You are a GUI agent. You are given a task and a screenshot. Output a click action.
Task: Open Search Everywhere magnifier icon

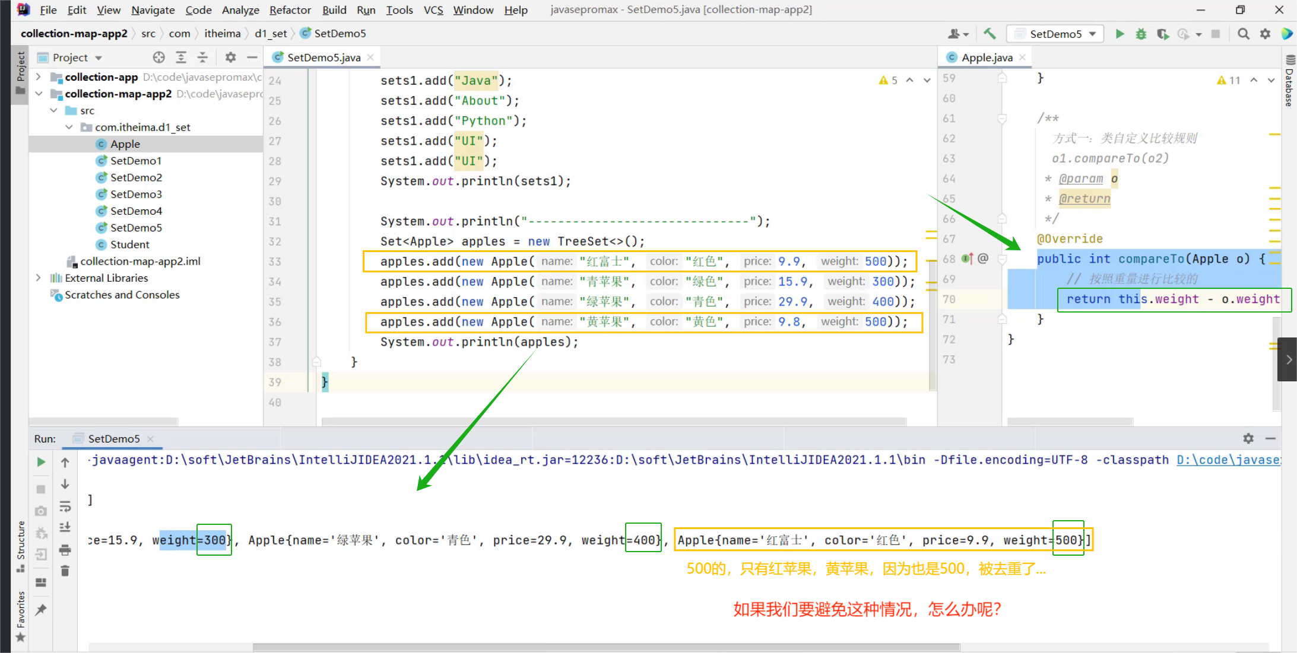coord(1243,34)
